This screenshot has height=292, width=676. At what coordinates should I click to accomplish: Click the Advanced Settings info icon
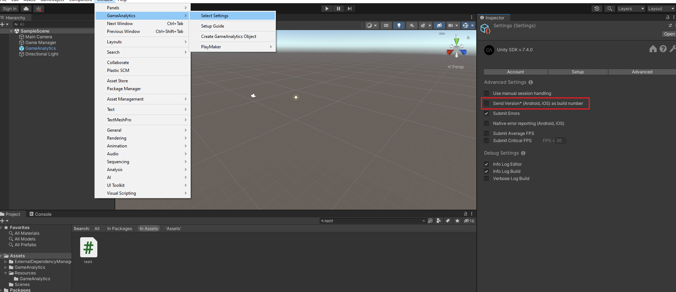click(531, 82)
